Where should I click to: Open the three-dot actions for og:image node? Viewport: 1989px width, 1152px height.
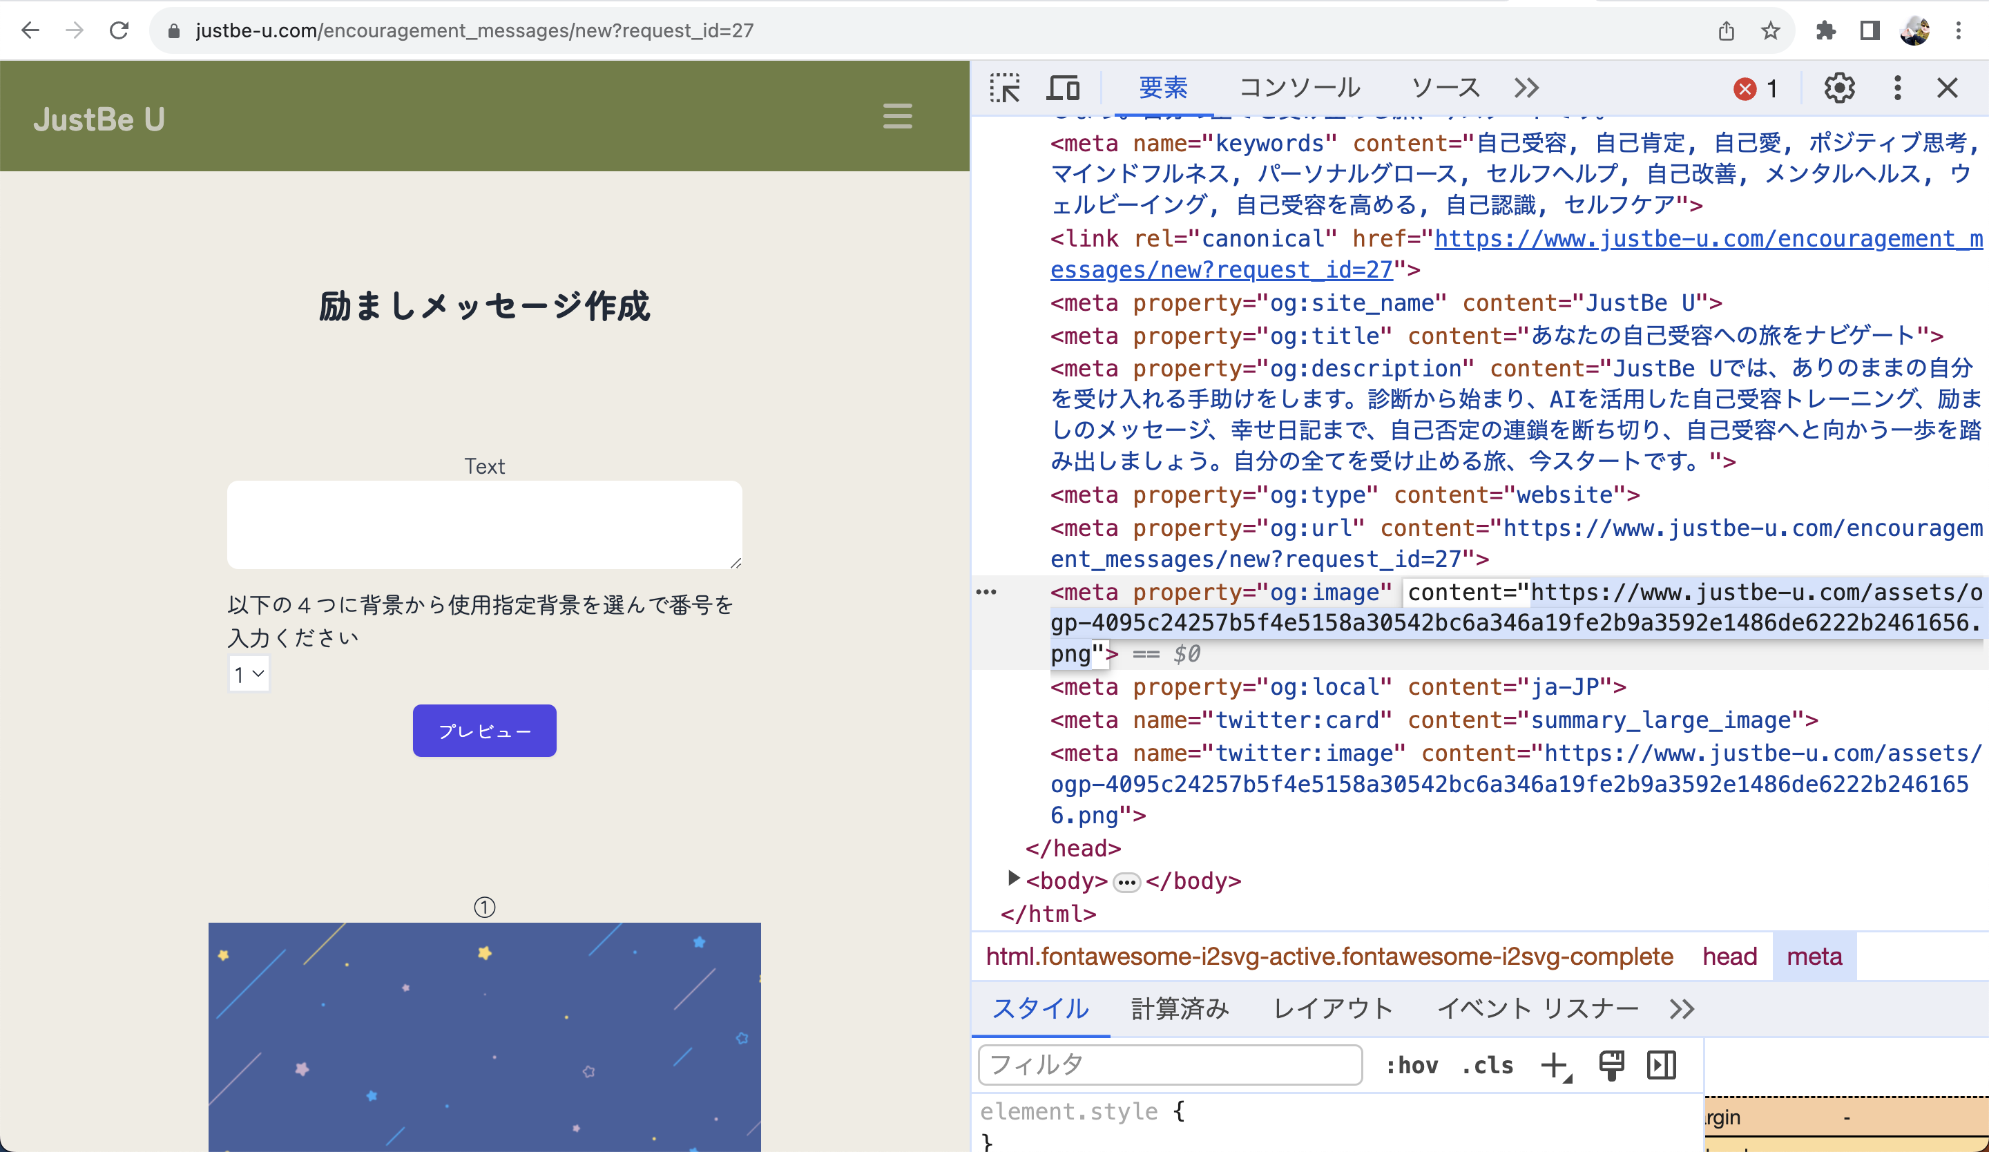987,592
